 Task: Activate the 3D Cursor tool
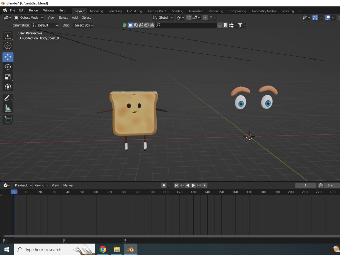(8, 46)
